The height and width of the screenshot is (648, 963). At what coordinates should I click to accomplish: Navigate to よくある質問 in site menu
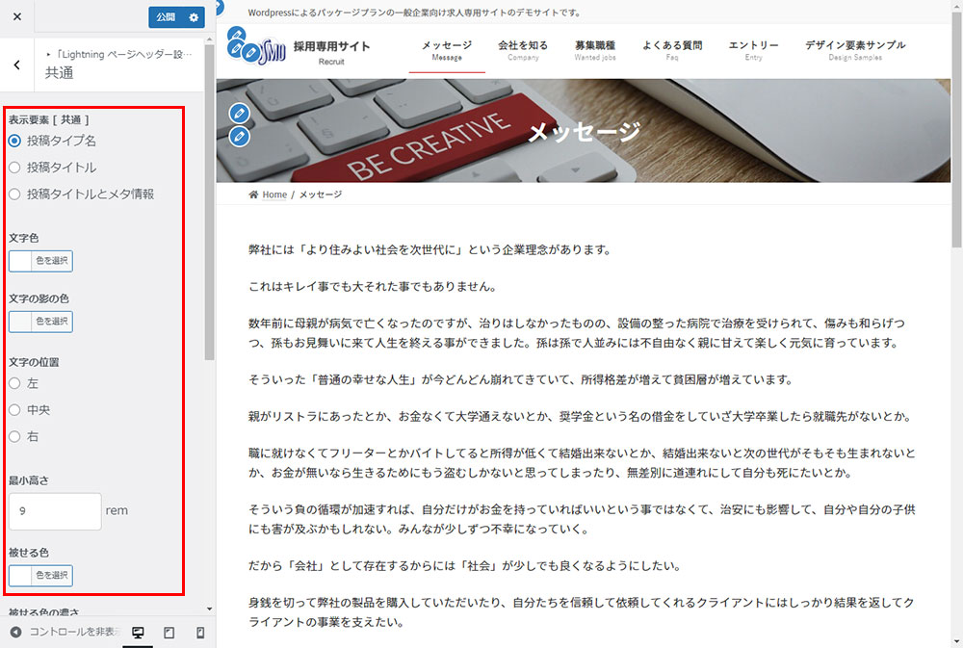coord(672,50)
